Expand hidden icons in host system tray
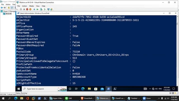 [x=159, y=98]
